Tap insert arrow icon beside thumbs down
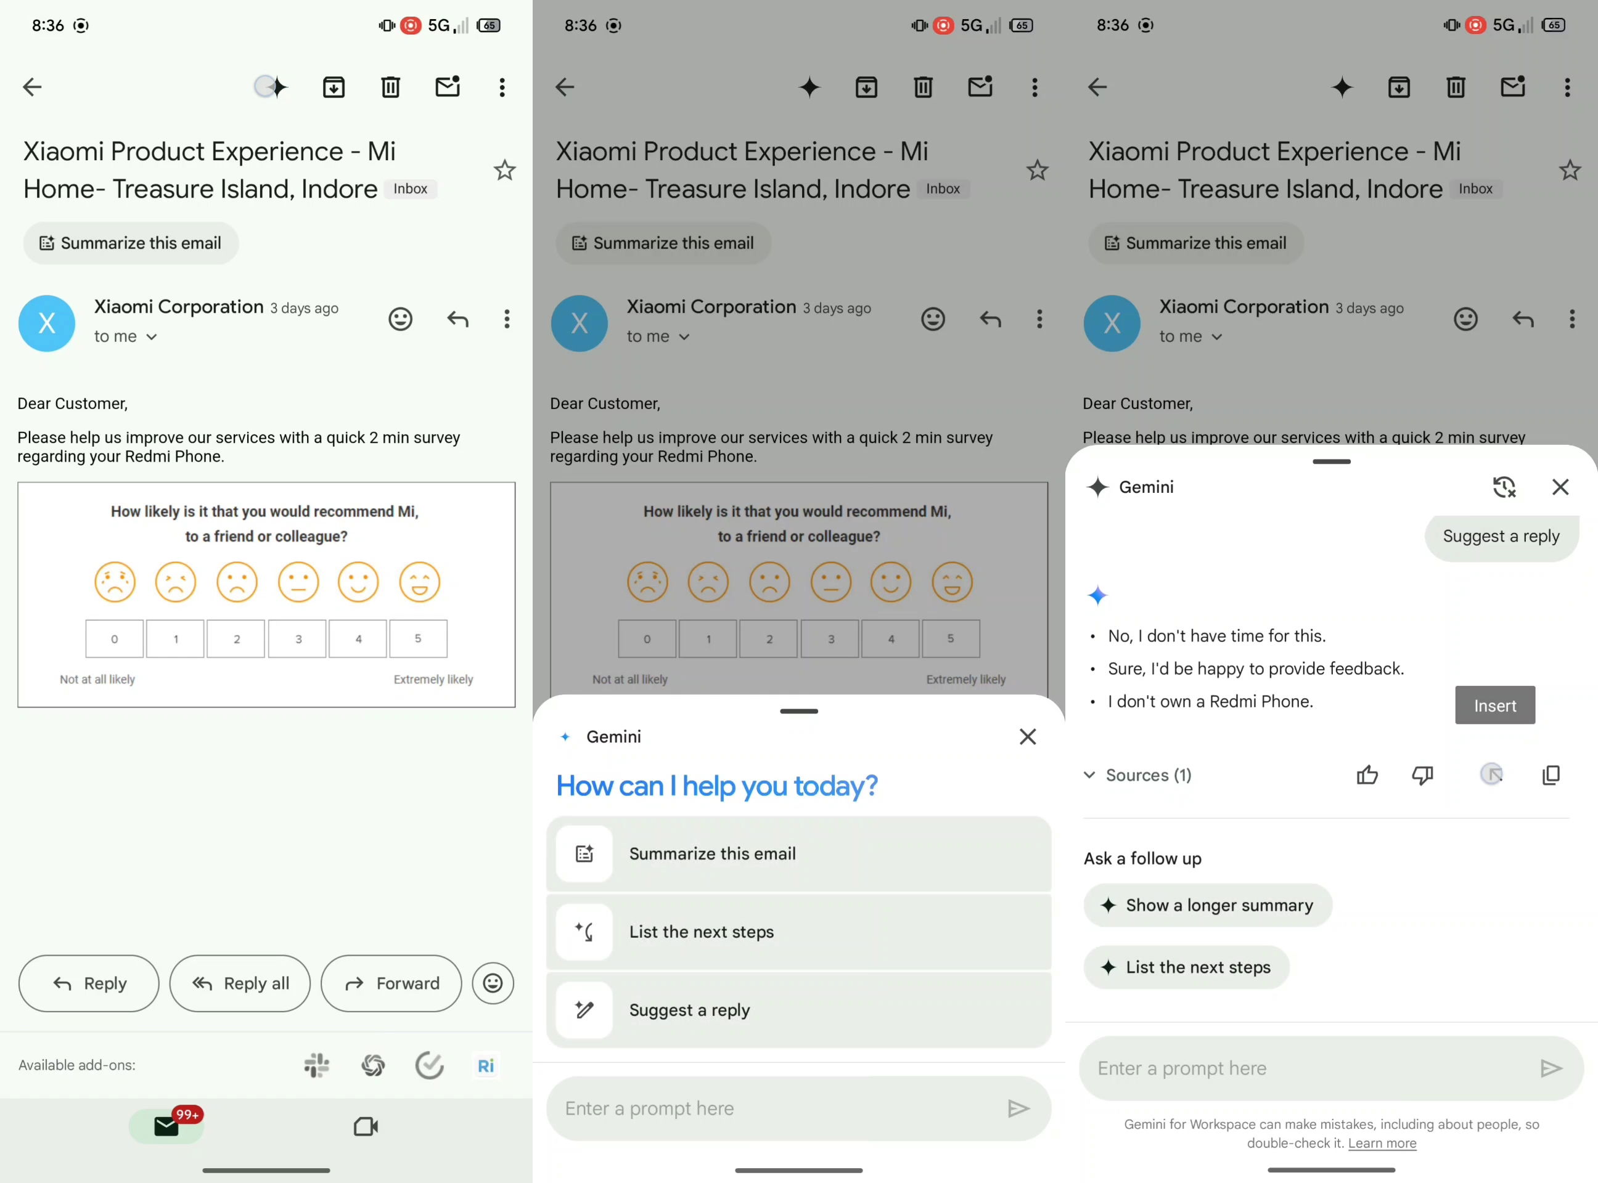 pyautogui.click(x=1492, y=774)
